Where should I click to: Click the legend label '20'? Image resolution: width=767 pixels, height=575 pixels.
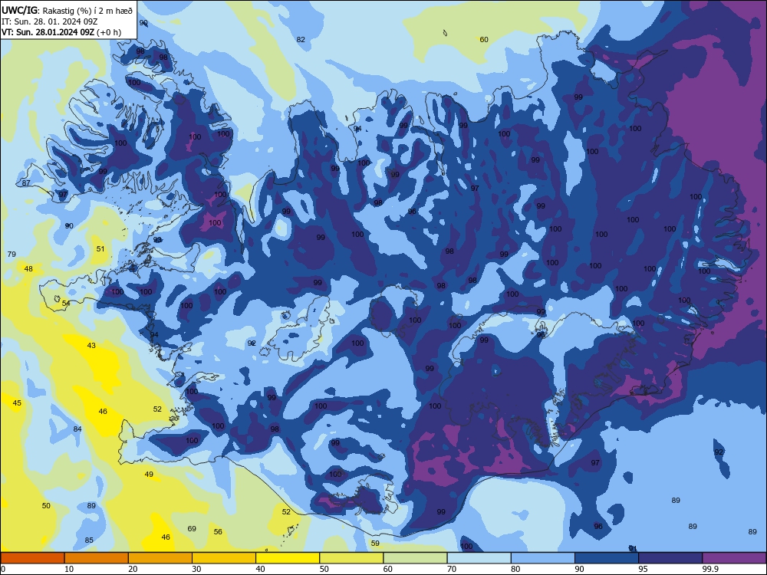pyautogui.click(x=133, y=569)
